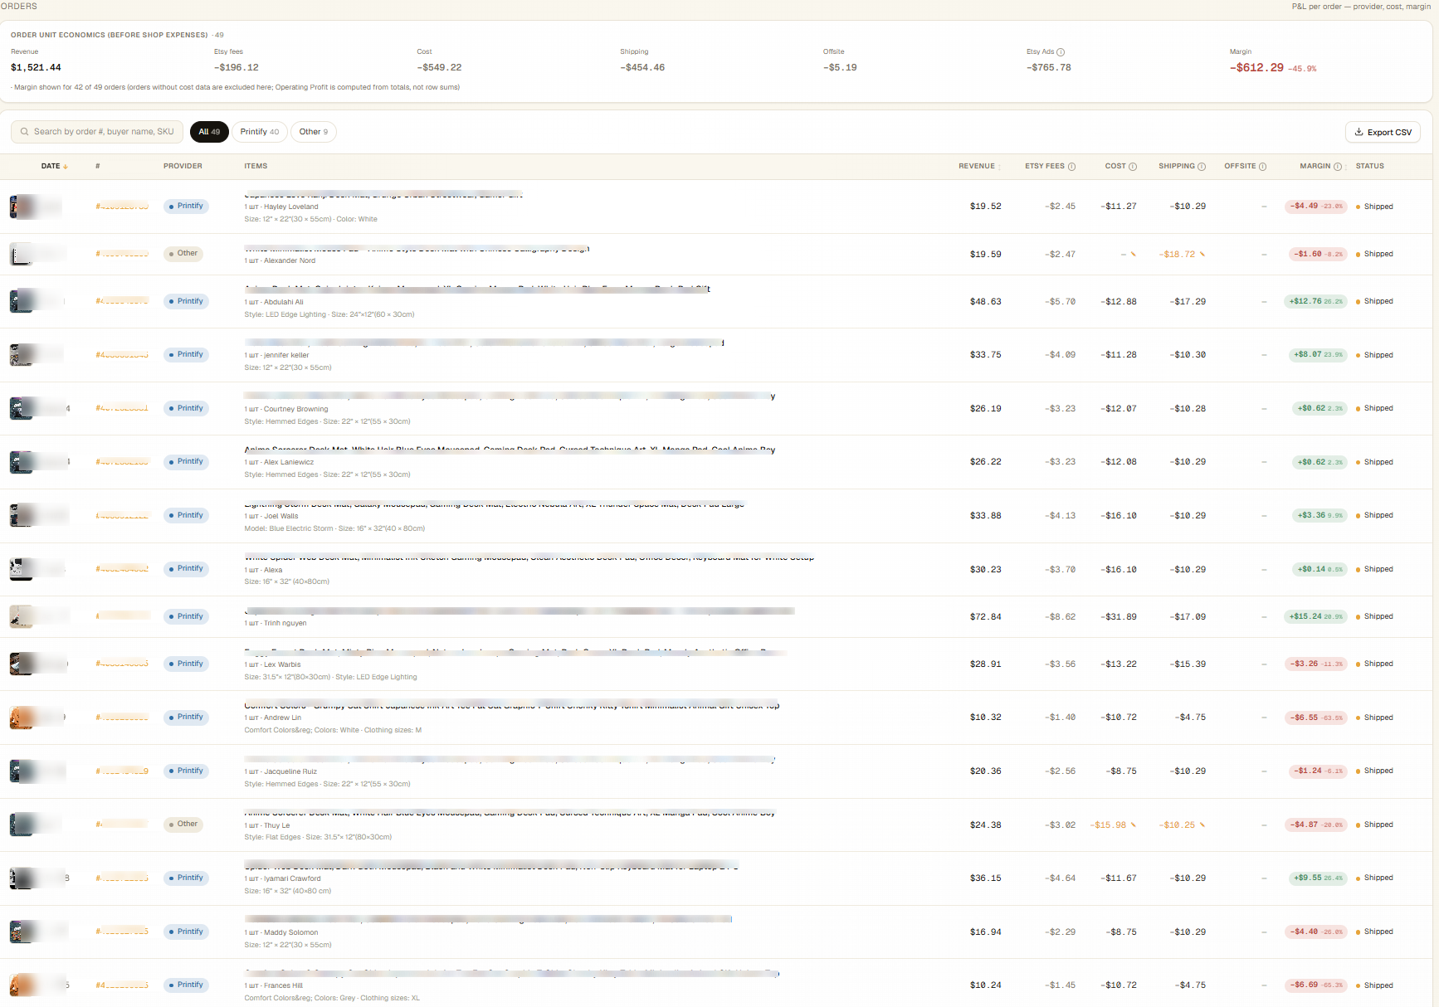This screenshot has height=1007, width=1439.
Task: Select the All 49 filter tab
Action: tap(209, 132)
